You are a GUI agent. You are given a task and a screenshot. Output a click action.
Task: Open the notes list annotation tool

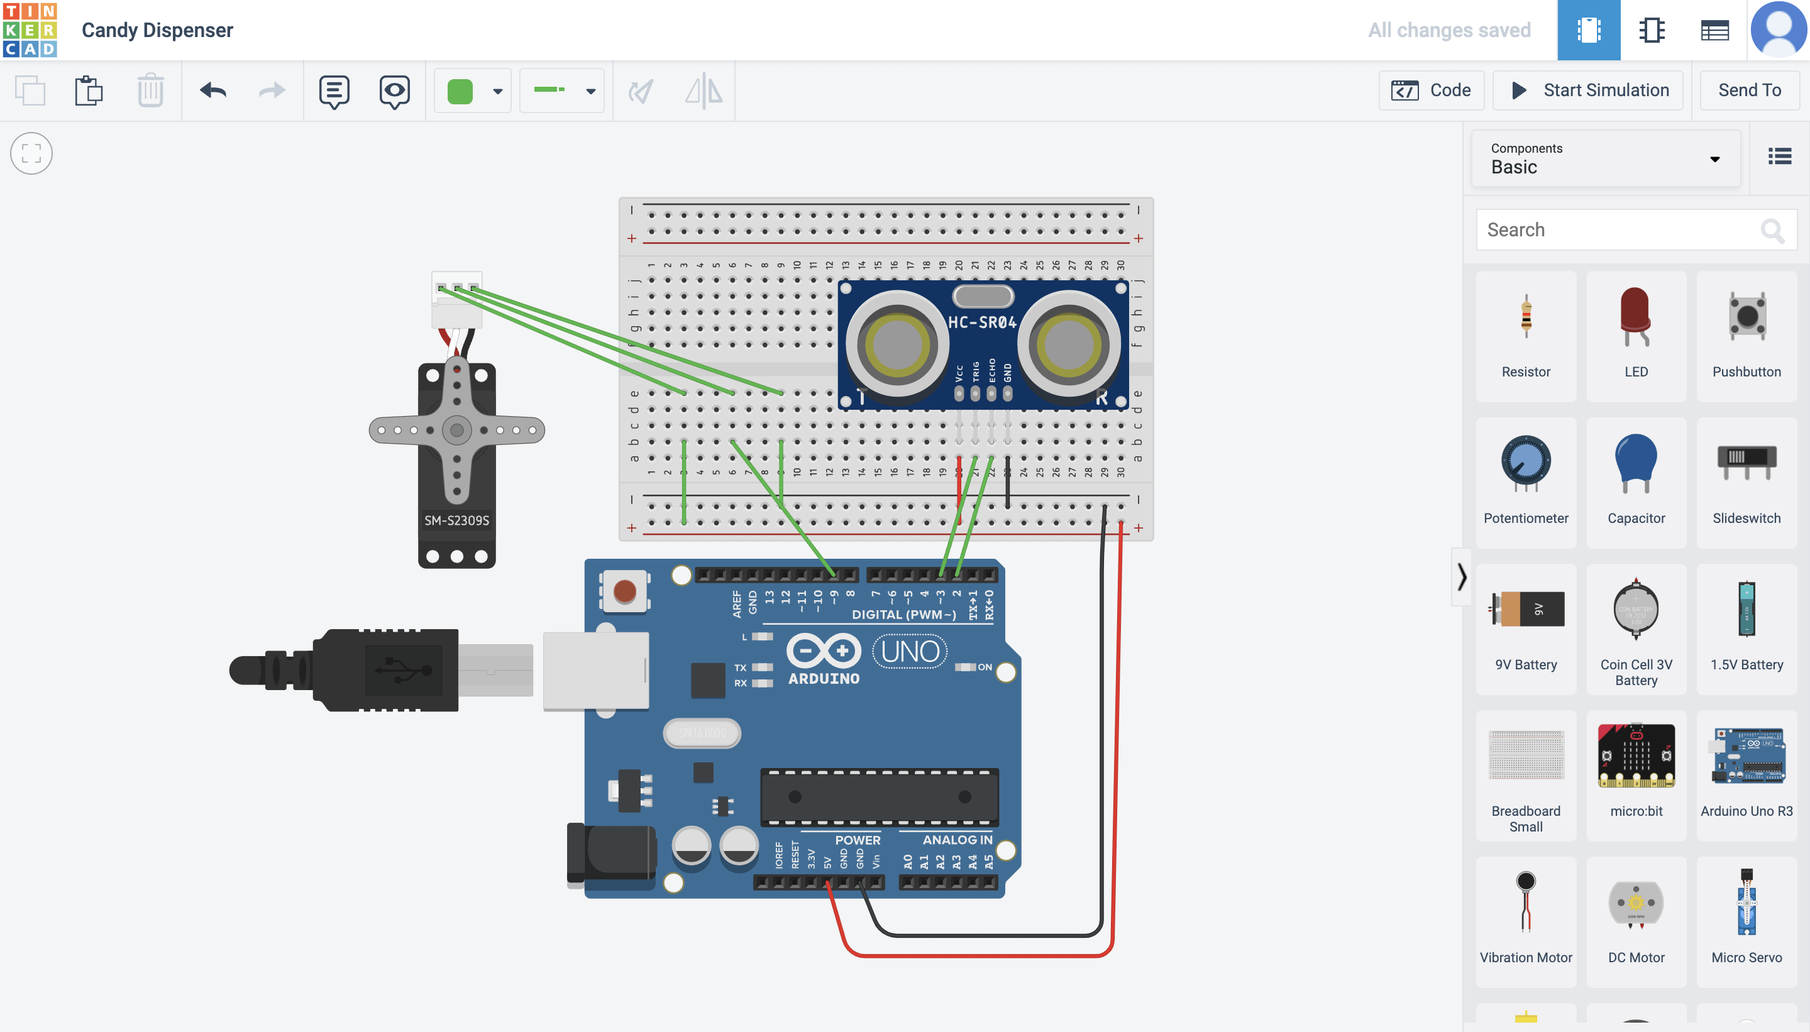334,91
